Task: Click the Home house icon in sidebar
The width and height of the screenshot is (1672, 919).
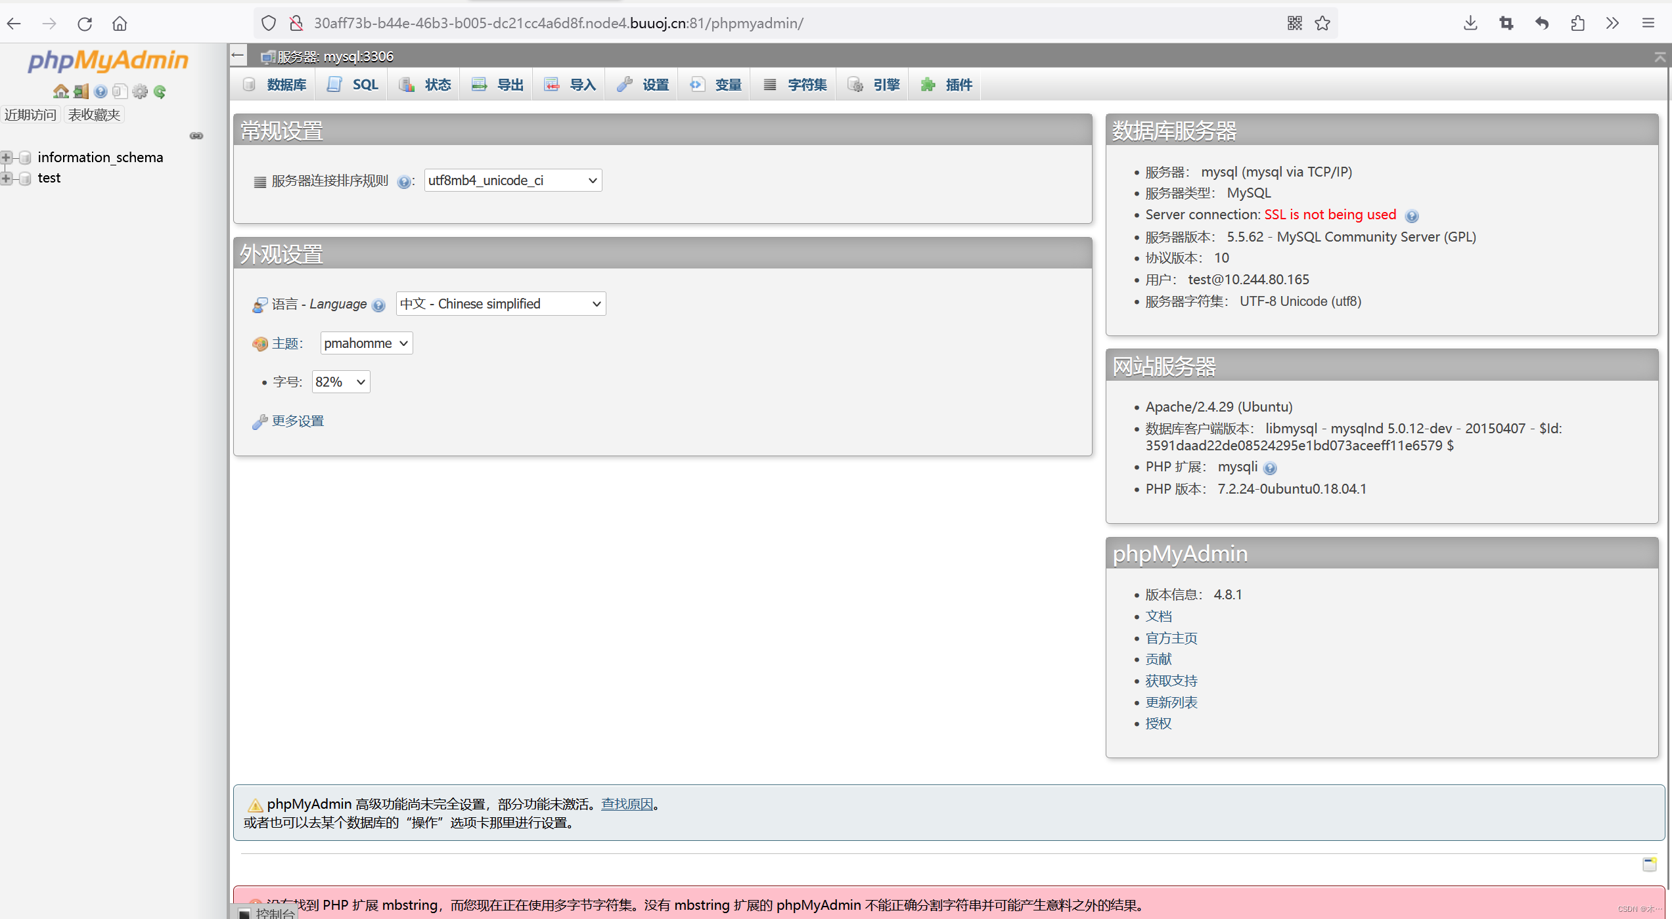Action: coord(60,91)
